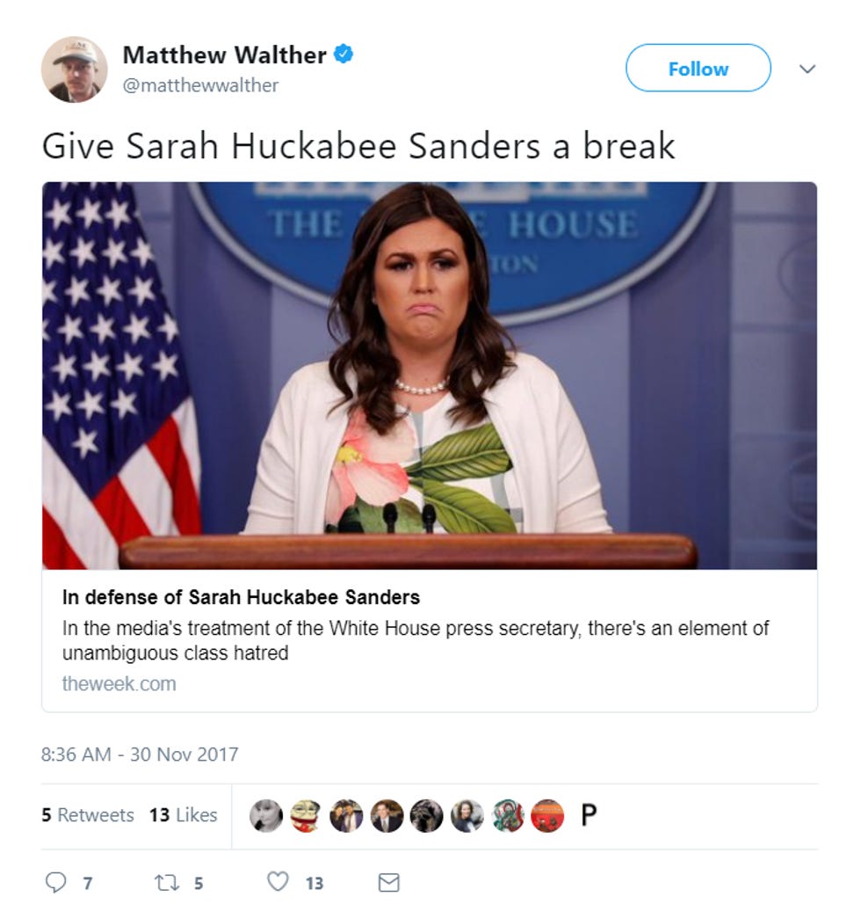Open direct message envelope icon
This screenshot has width=861, height=919.
[x=389, y=883]
